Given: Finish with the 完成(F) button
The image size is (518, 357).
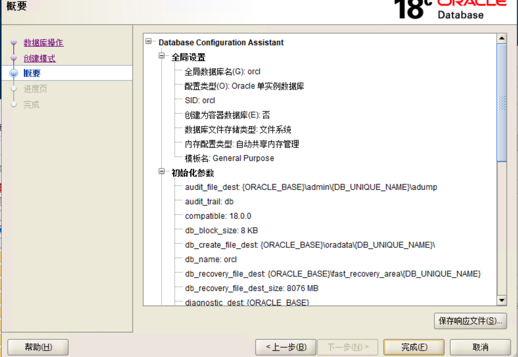Looking at the screenshot, I should point(414,347).
